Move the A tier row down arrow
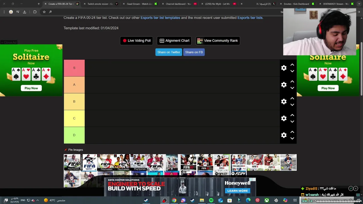Viewport: 363px width, 204px height. [x=292, y=88]
